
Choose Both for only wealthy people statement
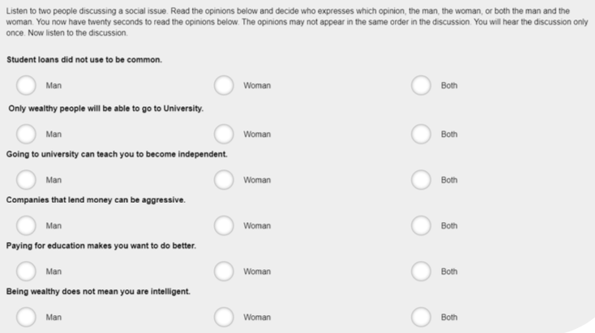tap(421, 134)
